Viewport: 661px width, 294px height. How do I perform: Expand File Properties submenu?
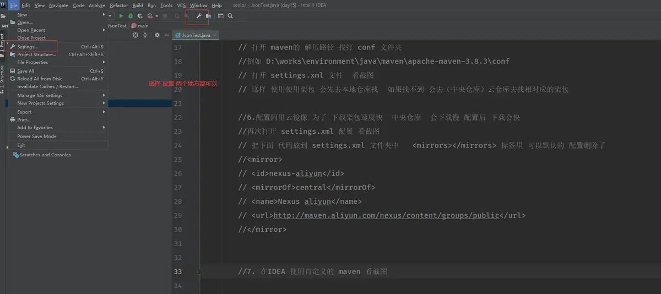tap(57, 62)
